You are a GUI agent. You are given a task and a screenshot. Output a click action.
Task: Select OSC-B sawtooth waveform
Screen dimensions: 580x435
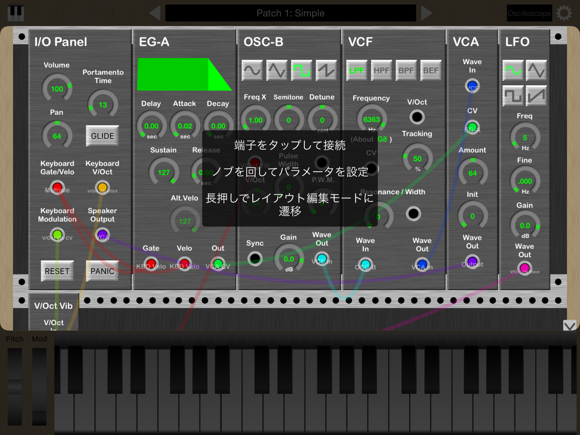326,70
